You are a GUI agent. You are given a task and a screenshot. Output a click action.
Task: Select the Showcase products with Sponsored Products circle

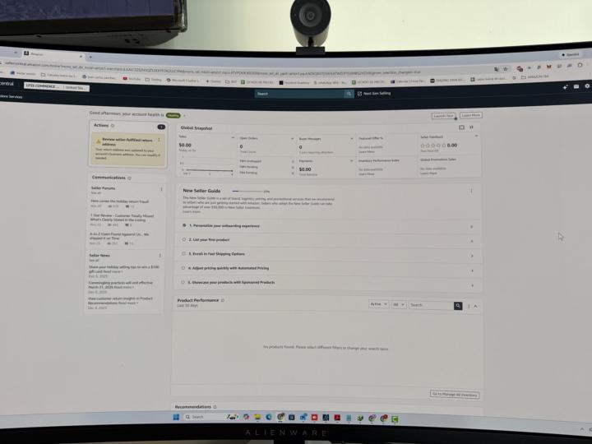183,282
